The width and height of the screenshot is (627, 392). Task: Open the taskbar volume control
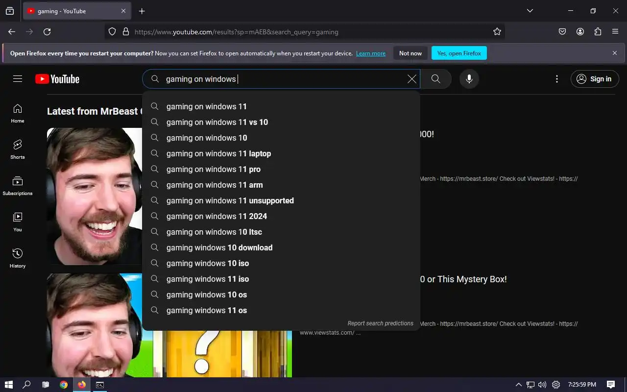pyautogui.click(x=542, y=385)
